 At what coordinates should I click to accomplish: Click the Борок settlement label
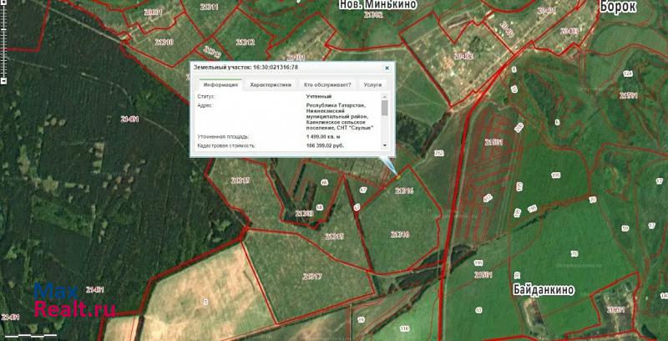click(x=619, y=6)
